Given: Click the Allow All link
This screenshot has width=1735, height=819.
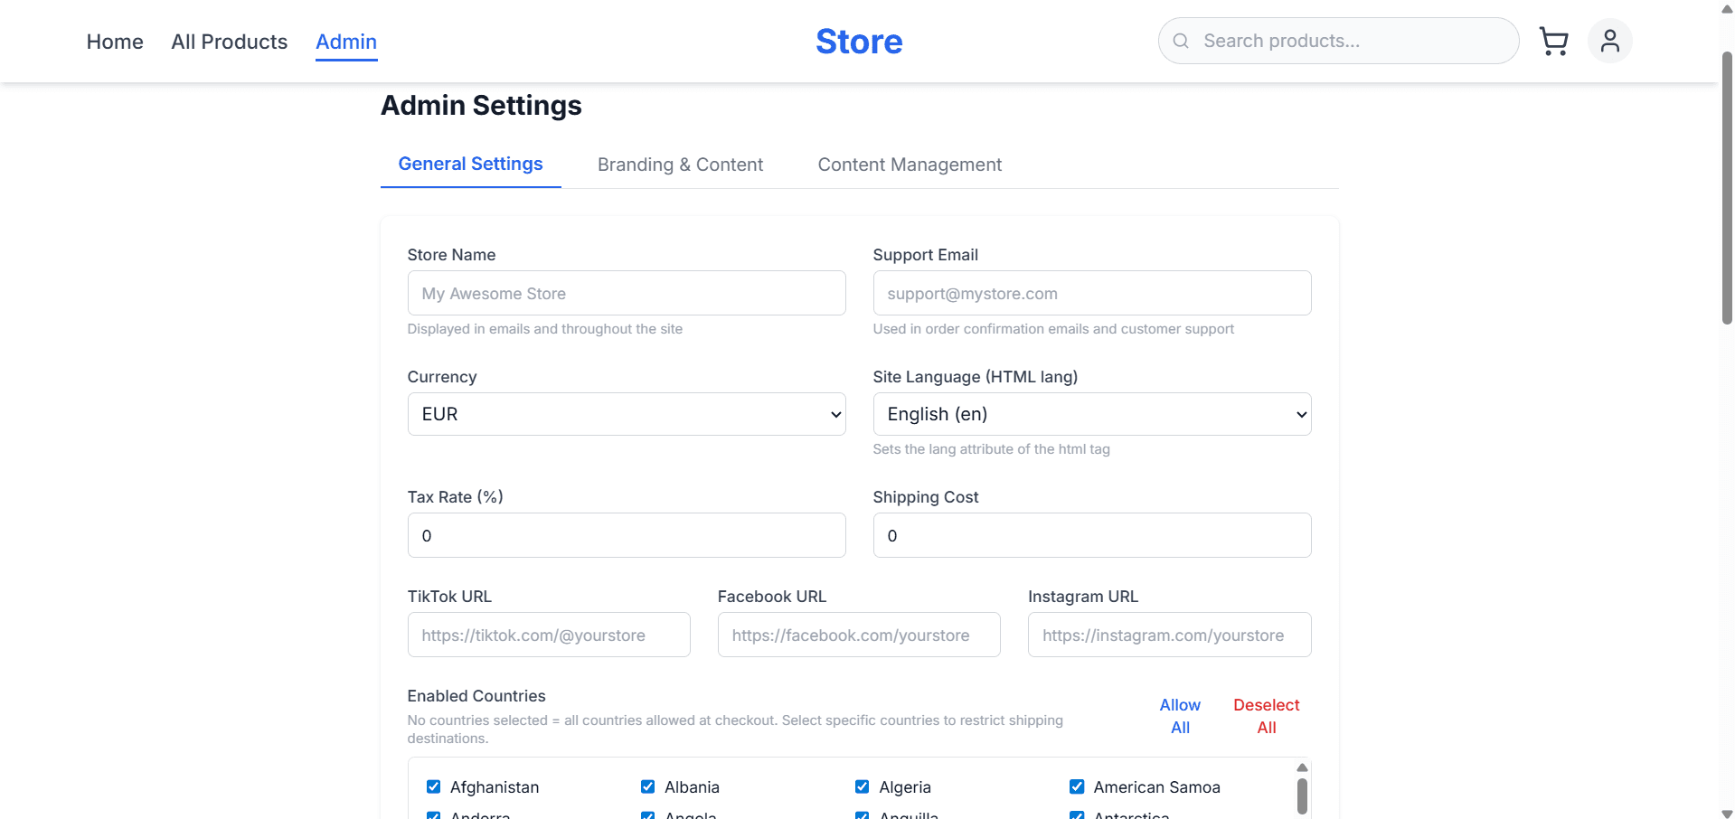Looking at the screenshot, I should coord(1180,716).
